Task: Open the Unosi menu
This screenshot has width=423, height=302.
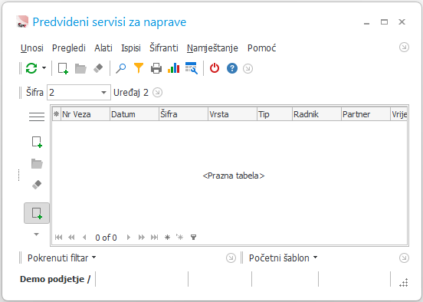Action: tap(32, 48)
